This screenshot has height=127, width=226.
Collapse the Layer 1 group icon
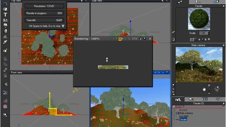pos(174,107)
